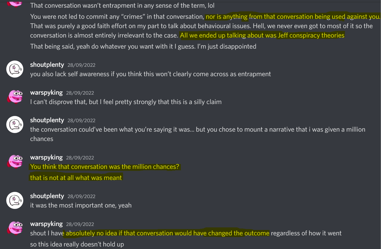Click warspyking username above "shout I have absolutely"
This screenshot has width=381, height=249.
tap(46, 224)
